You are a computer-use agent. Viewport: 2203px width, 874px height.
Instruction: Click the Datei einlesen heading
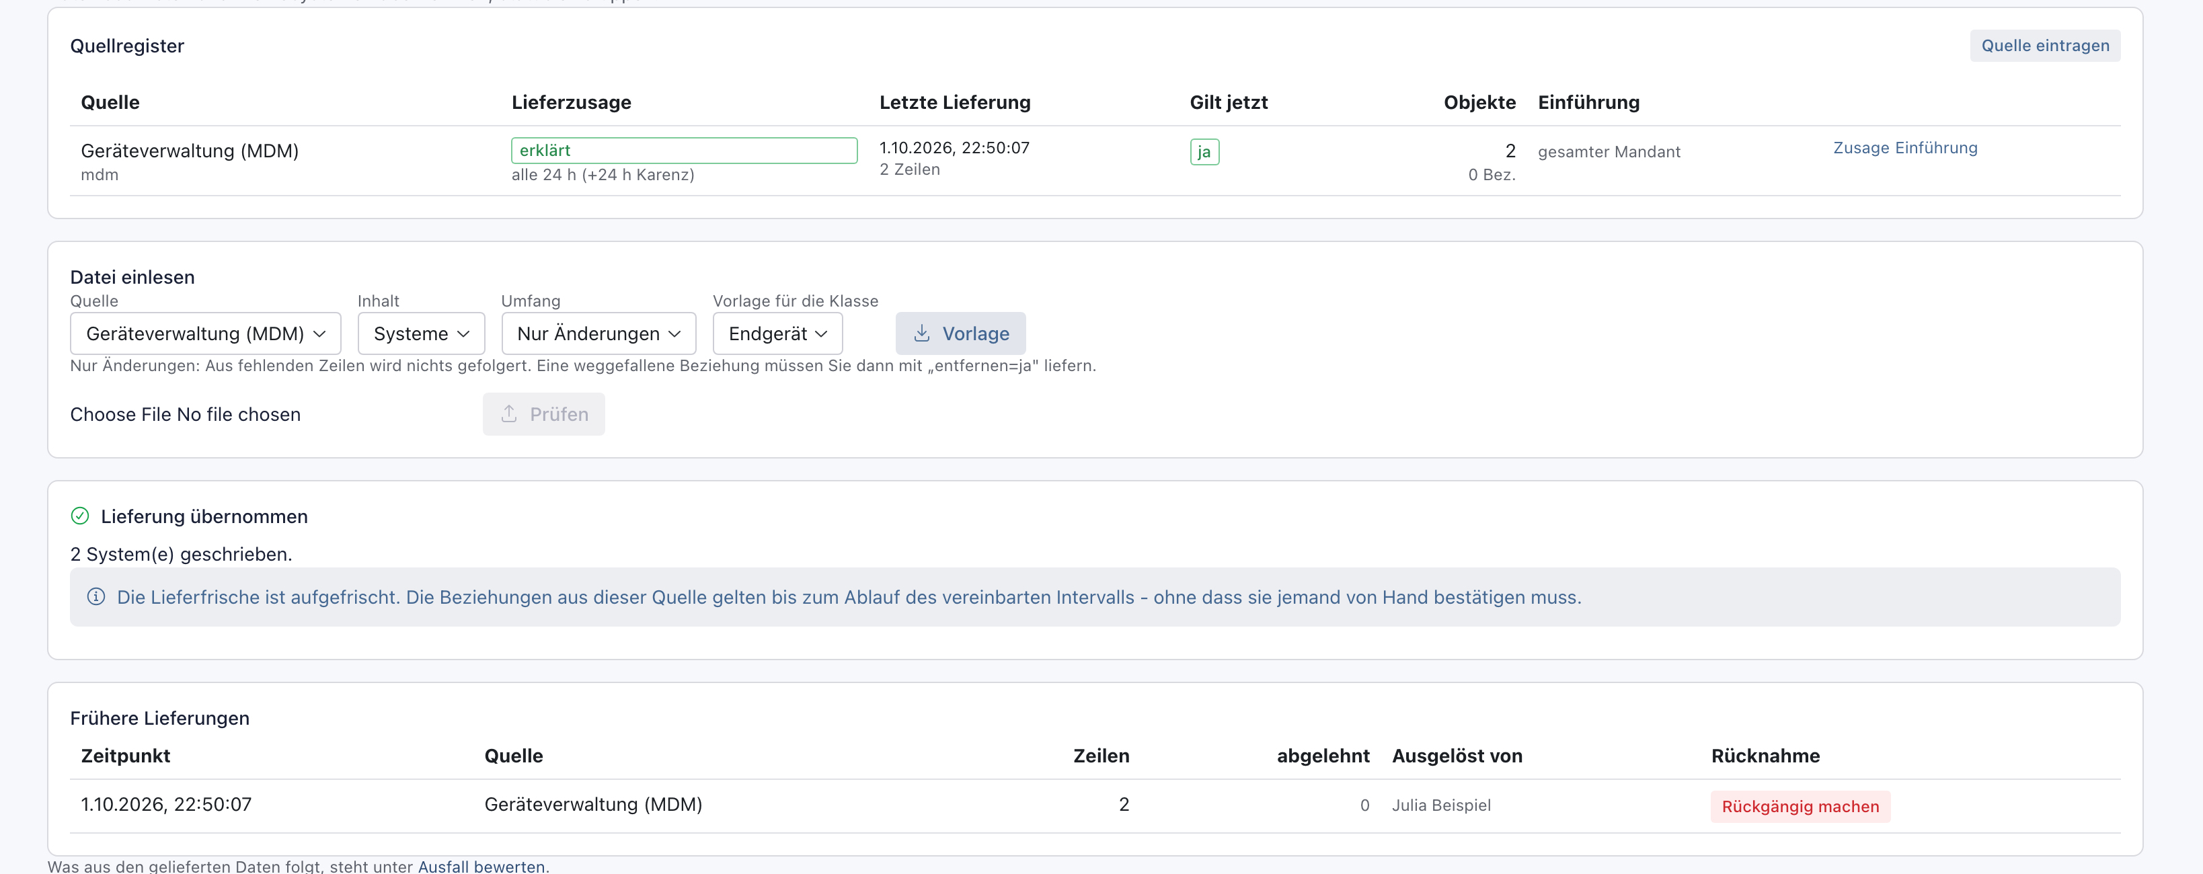tap(132, 276)
